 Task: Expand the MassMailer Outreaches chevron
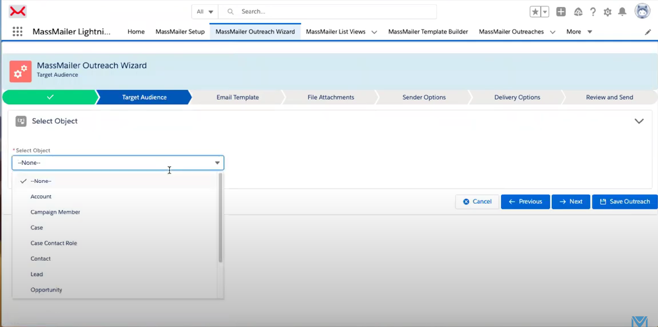click(x=553, y=32)
